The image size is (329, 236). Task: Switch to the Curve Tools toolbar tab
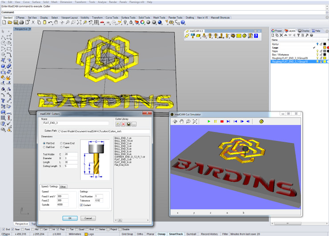(112, 18)
